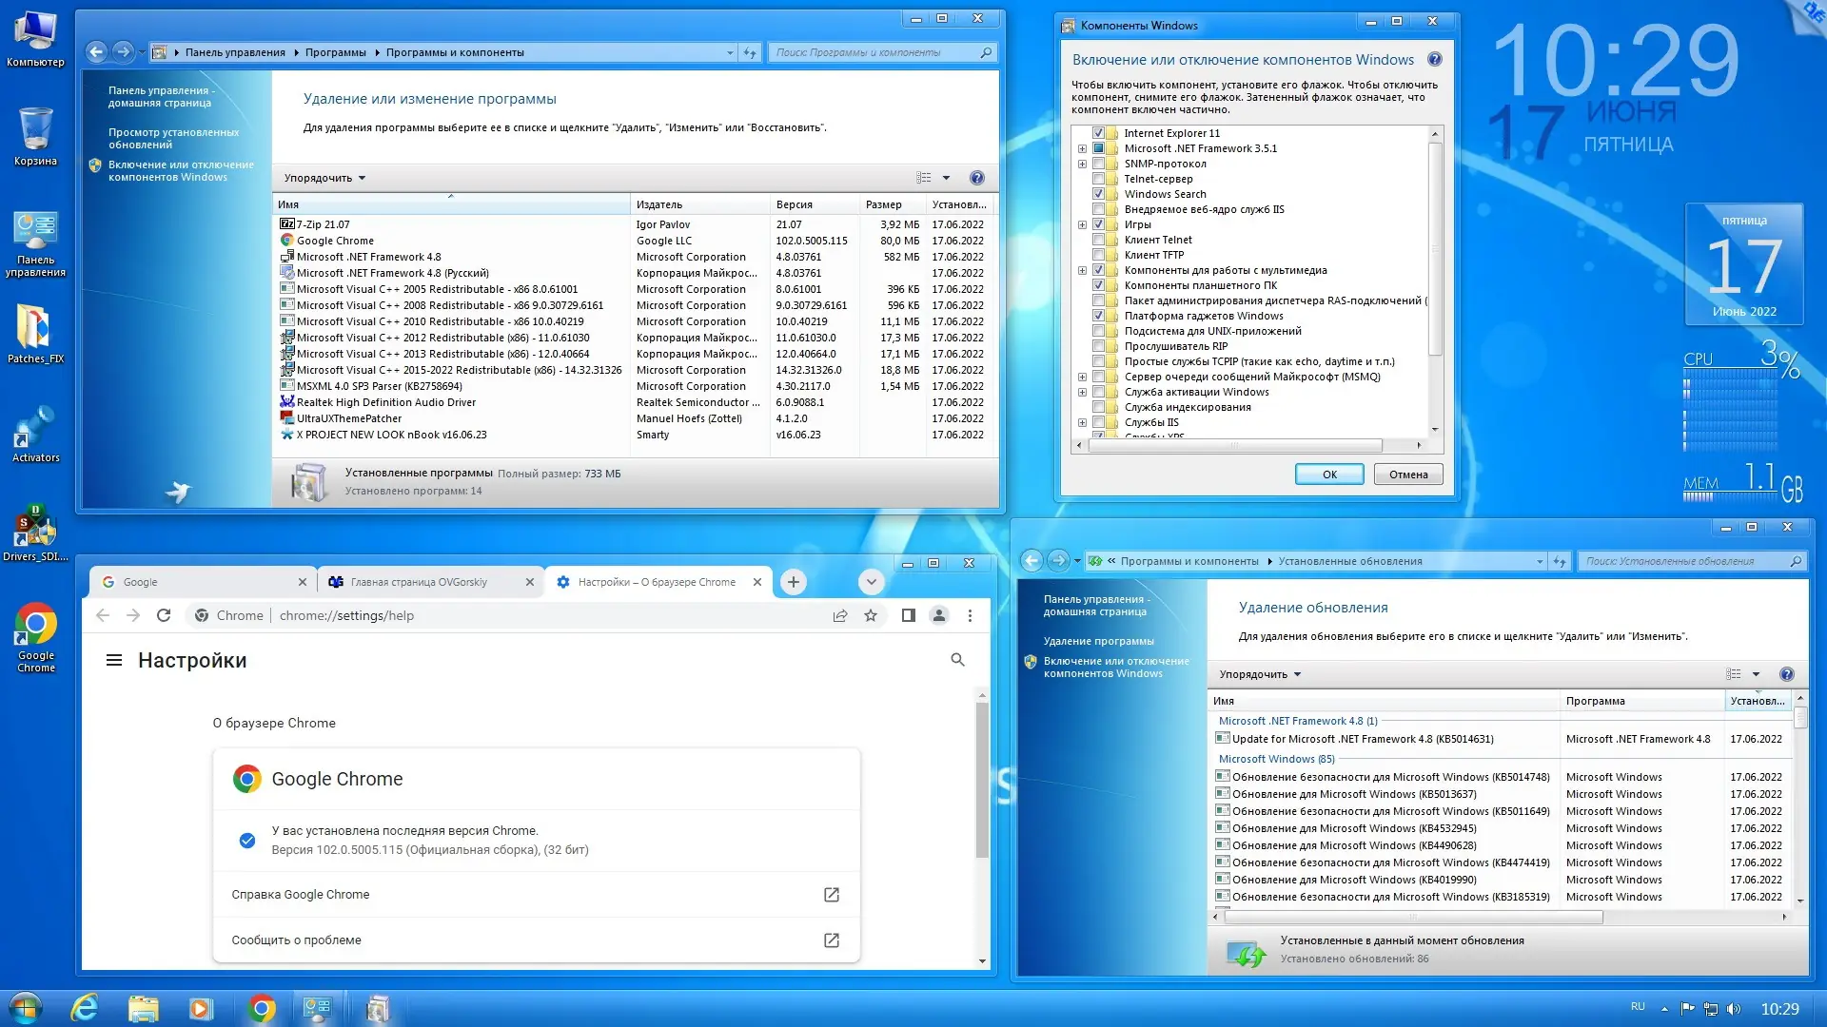Switch to Главная страница OVGorskiy tab
The width and height of the screenshot is (1827, 1027).
point(419,582)
